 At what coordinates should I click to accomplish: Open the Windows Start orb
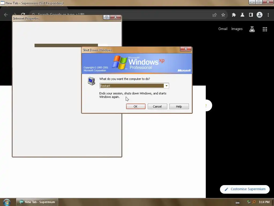tap(7, 202)
